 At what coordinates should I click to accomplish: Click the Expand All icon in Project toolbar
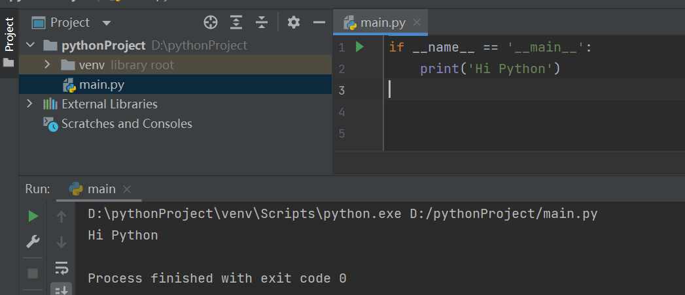(236, 23)
